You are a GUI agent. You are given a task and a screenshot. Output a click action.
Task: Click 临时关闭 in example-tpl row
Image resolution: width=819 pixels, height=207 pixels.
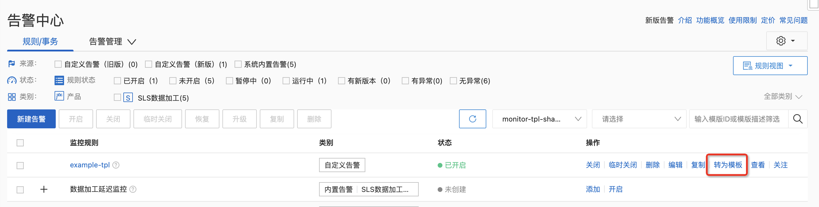tap(622, 165)
